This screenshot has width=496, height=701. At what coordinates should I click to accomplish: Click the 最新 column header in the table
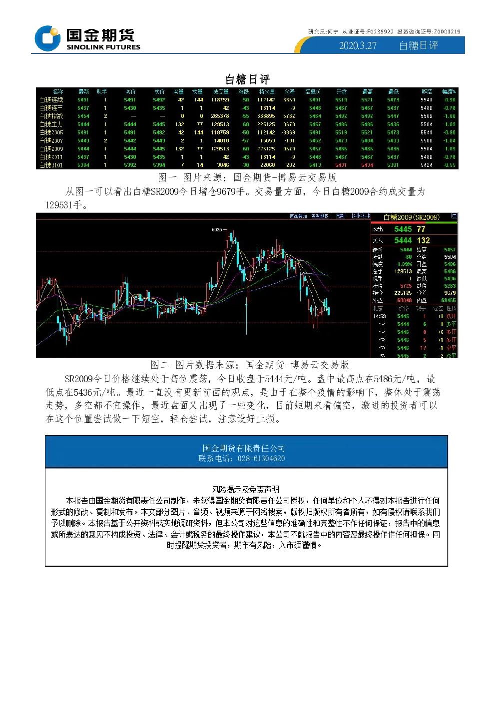(83, 92)
